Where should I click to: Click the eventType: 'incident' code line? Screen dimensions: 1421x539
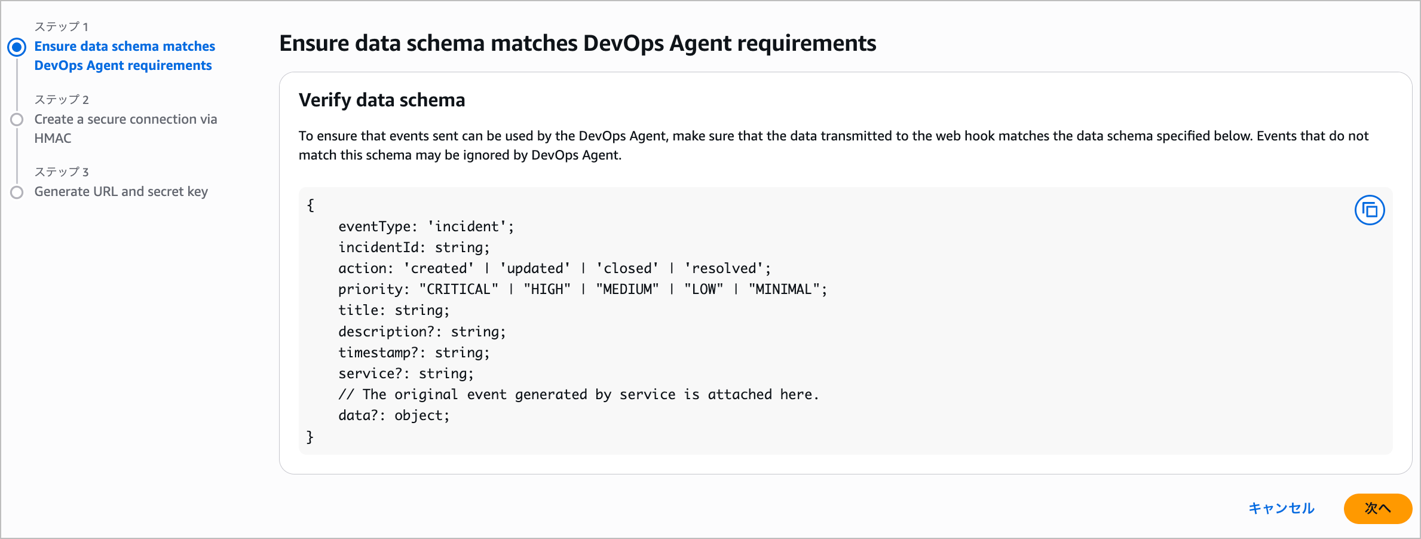(425, 226)
